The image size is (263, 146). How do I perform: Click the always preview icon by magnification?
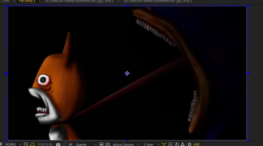tap(1, 144)
